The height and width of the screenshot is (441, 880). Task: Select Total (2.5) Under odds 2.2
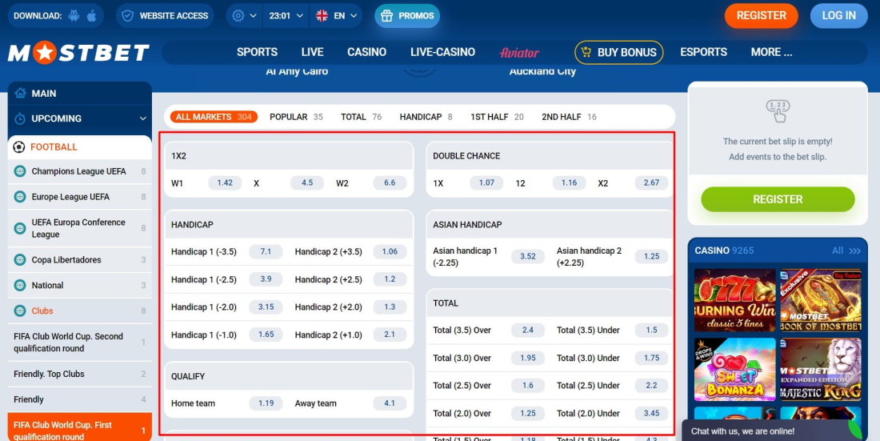[x=651, y=386]
